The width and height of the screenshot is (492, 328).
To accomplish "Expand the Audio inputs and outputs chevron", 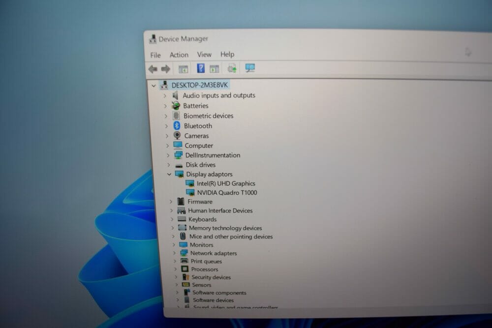I will click(165, 95).
